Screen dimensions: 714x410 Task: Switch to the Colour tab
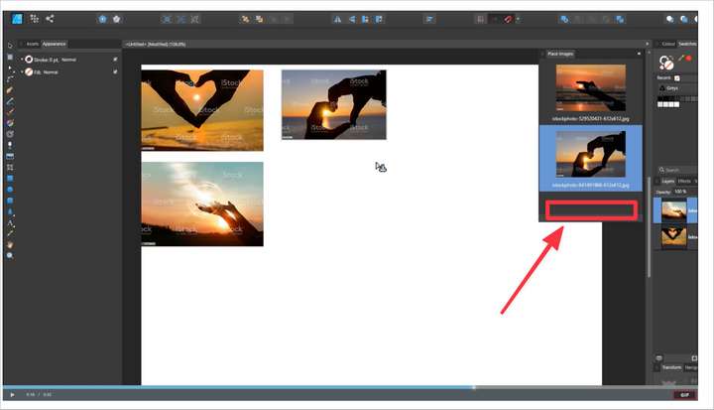coord(668,44)
